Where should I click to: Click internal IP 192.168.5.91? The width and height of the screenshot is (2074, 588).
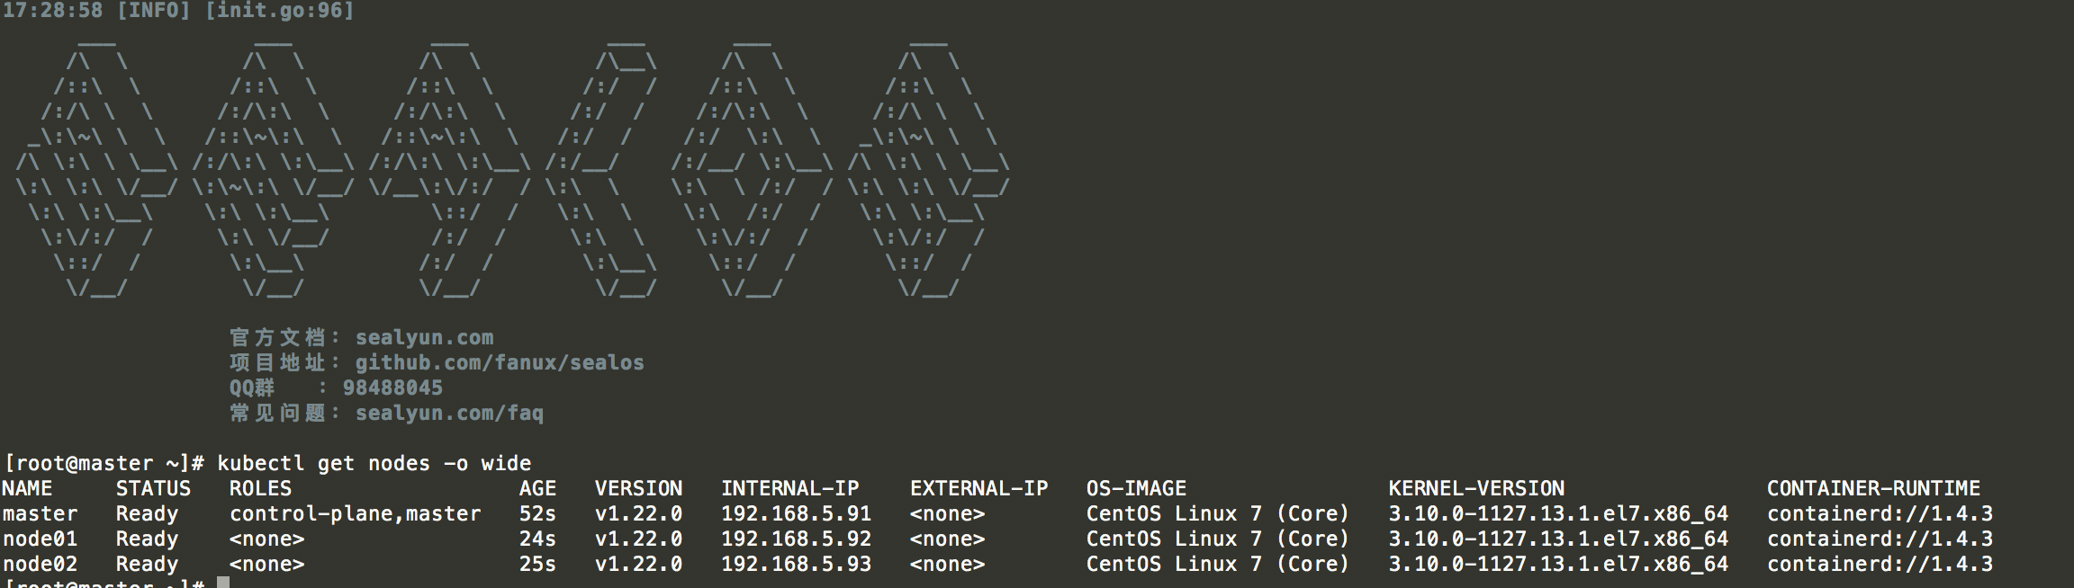796,514
